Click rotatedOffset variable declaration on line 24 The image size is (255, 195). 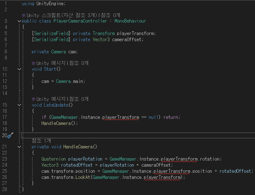click(77, 165)
